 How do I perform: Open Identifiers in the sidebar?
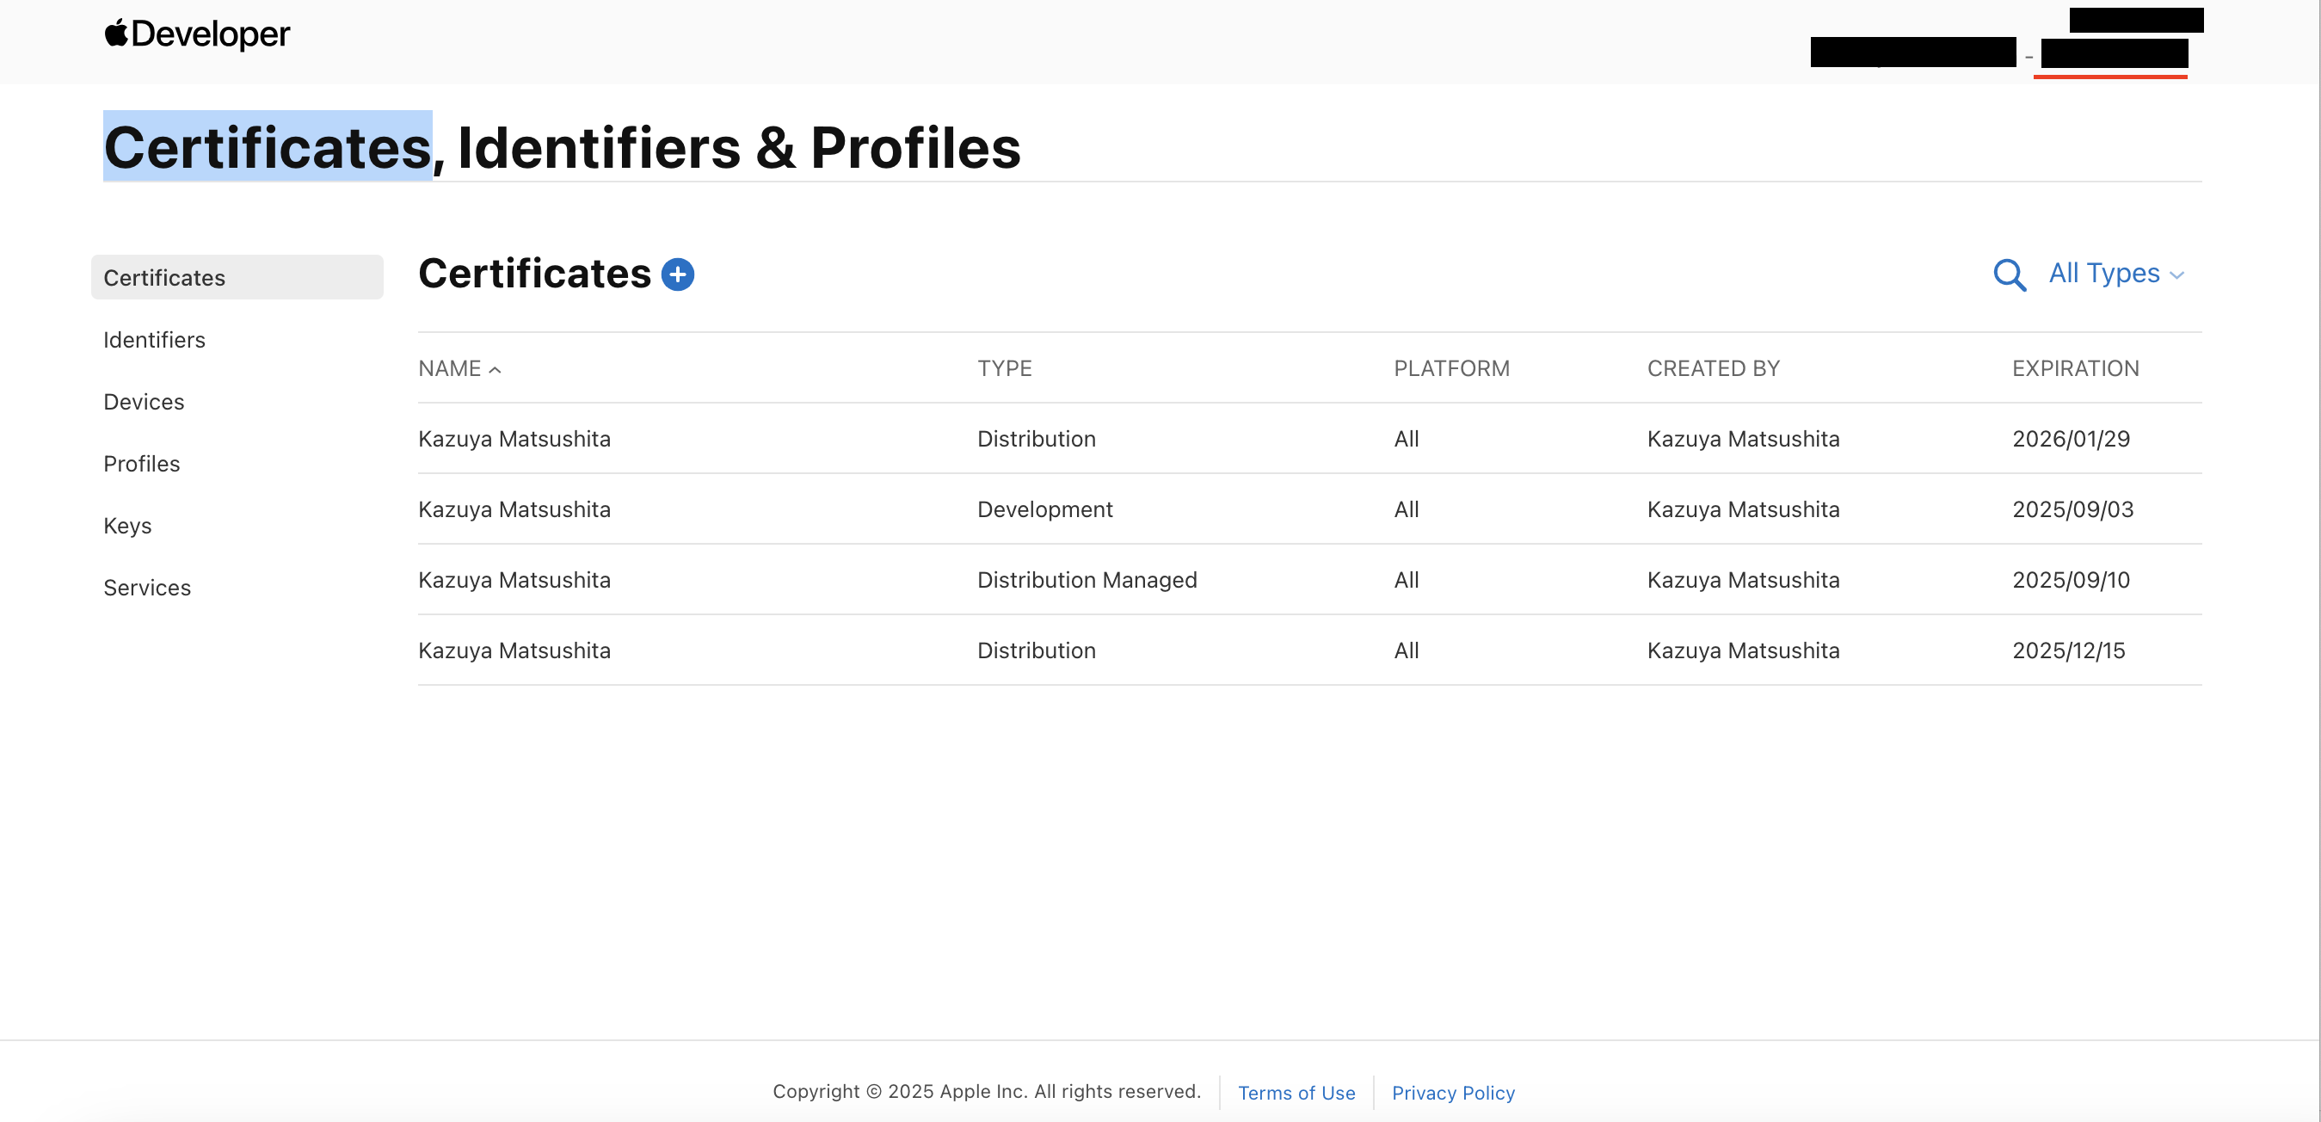pos(154,340)
